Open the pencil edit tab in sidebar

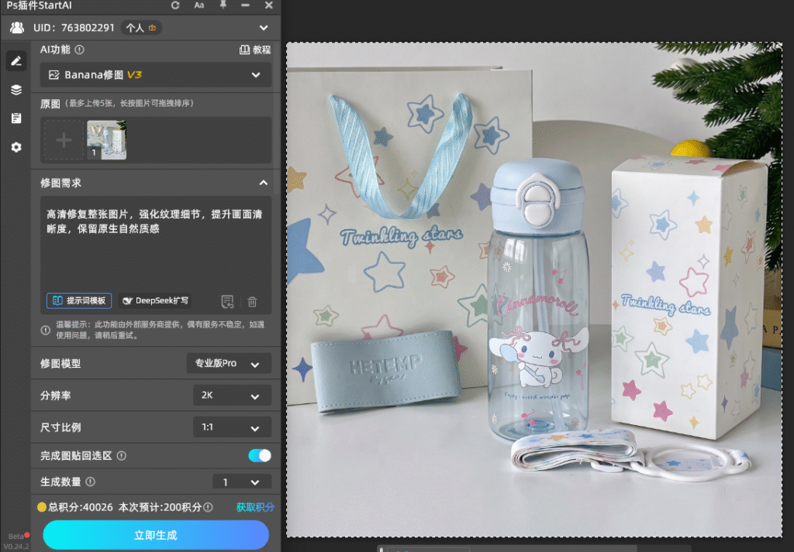pyautogui.click(x=16, y=60)
